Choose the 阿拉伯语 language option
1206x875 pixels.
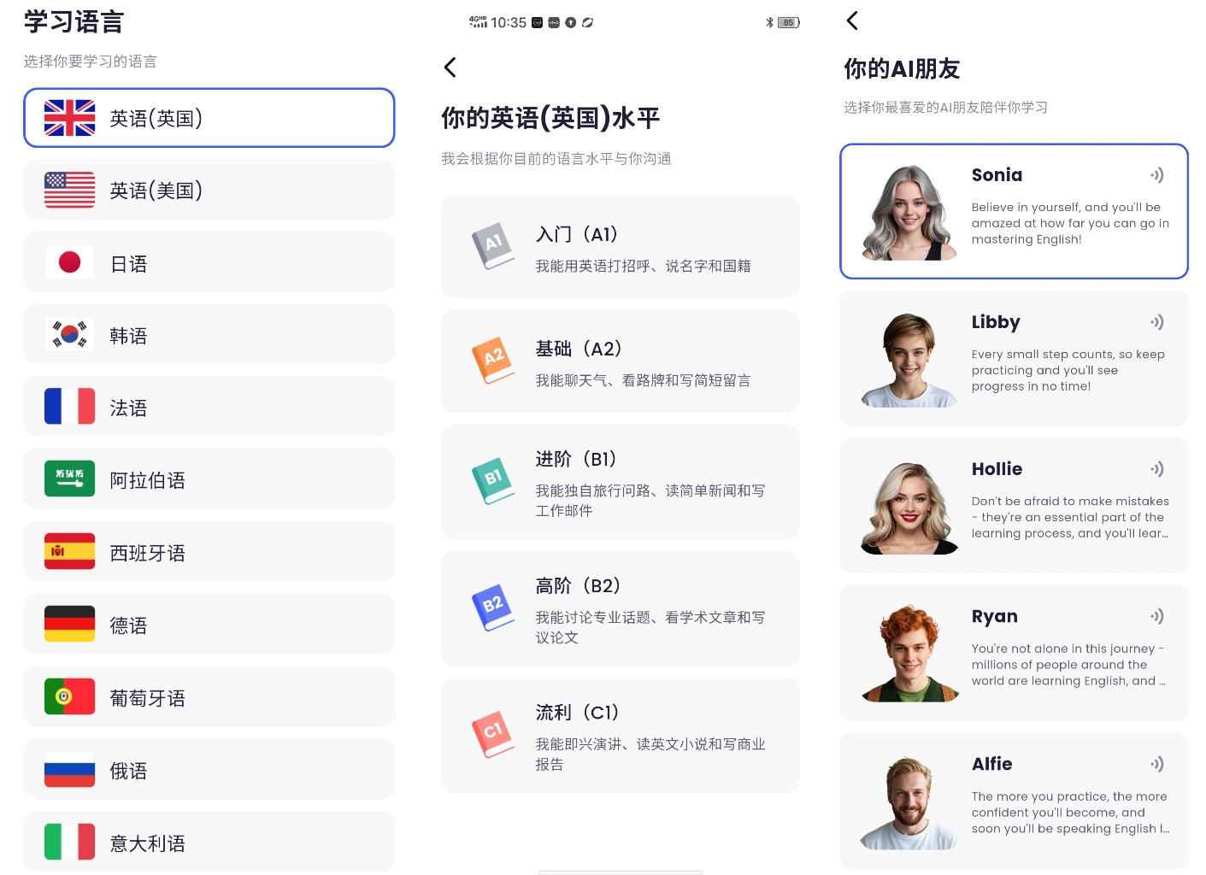coord(209,479)
